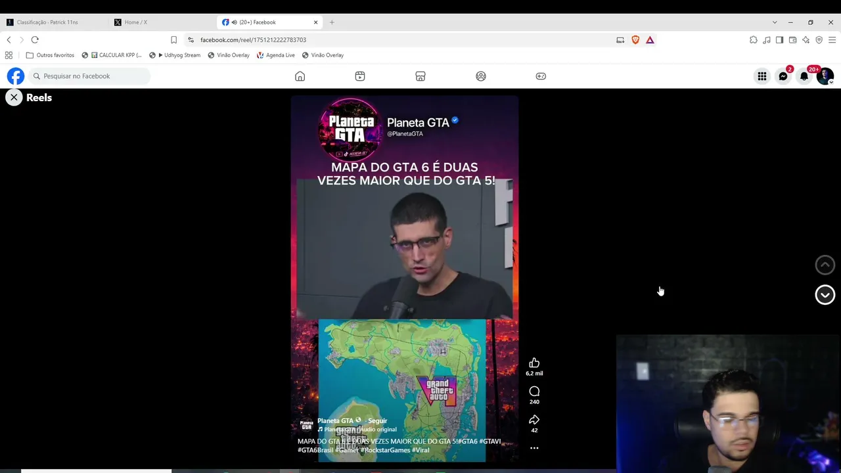The height and width of the screenshot is (473, 841).
Task: Click the reel video player
Action: pyautogui.click(x=405, y=279)
